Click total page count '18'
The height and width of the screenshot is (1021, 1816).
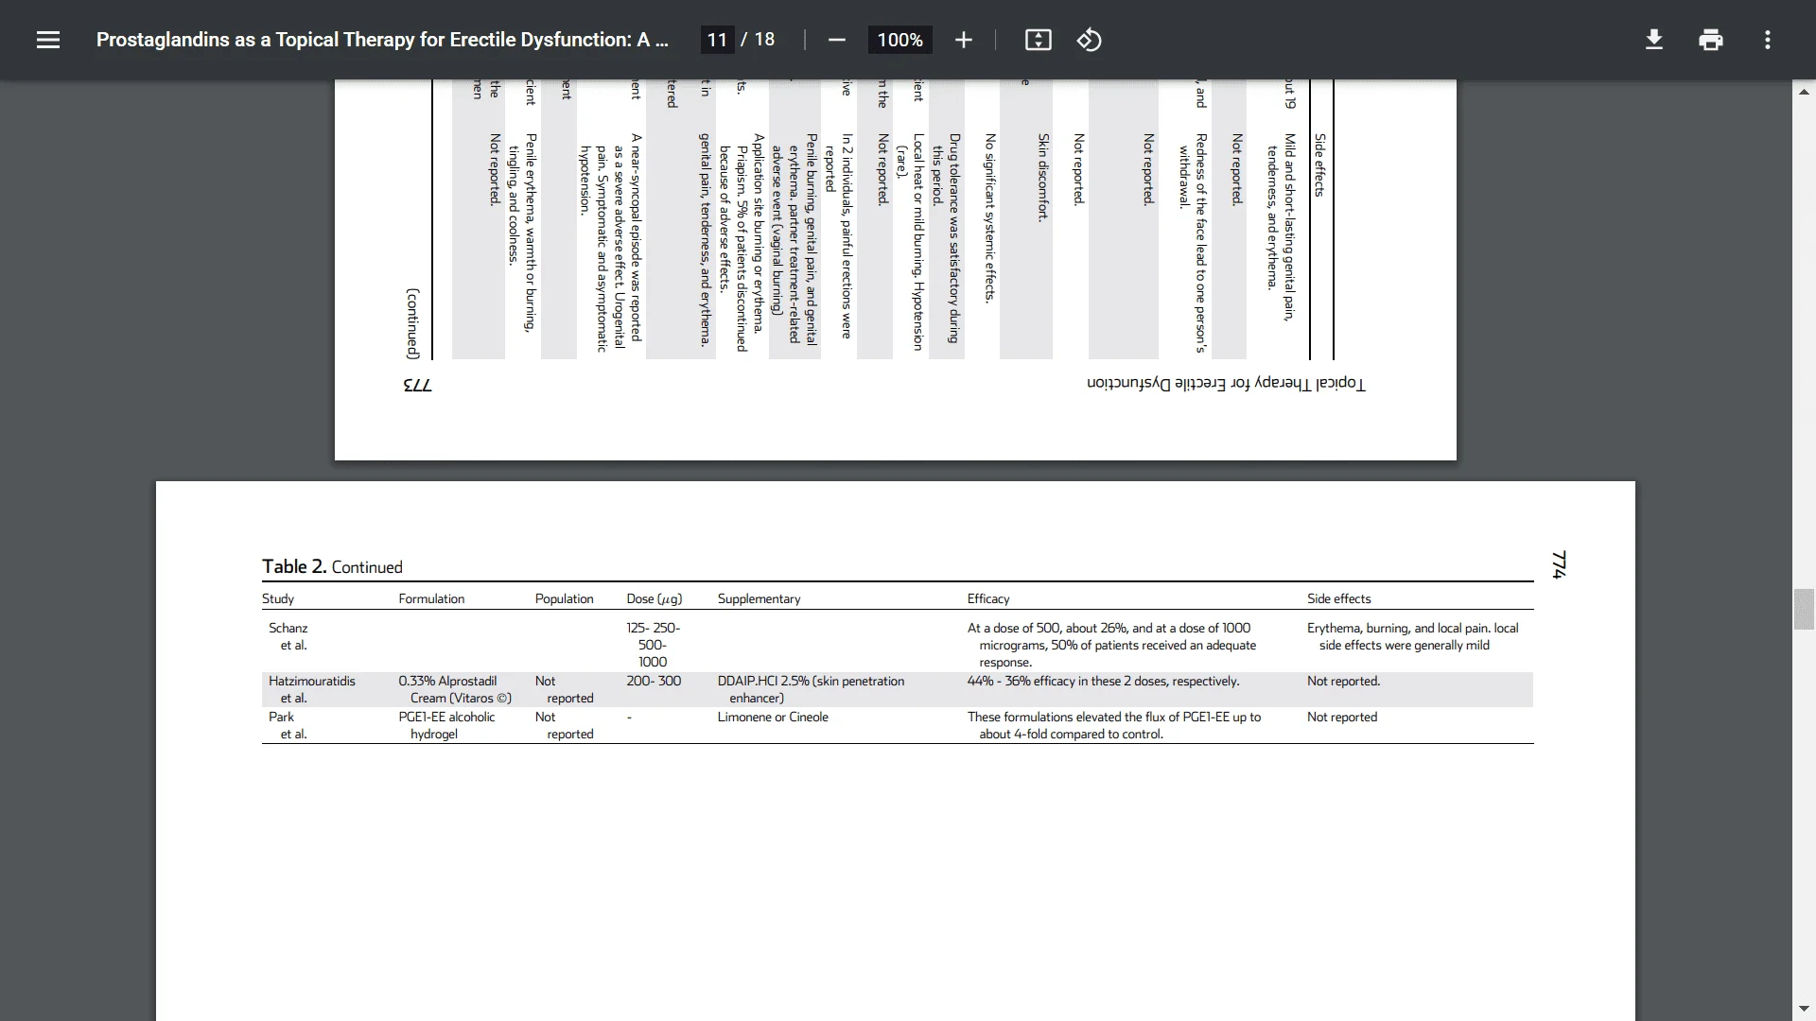[764, 40]
